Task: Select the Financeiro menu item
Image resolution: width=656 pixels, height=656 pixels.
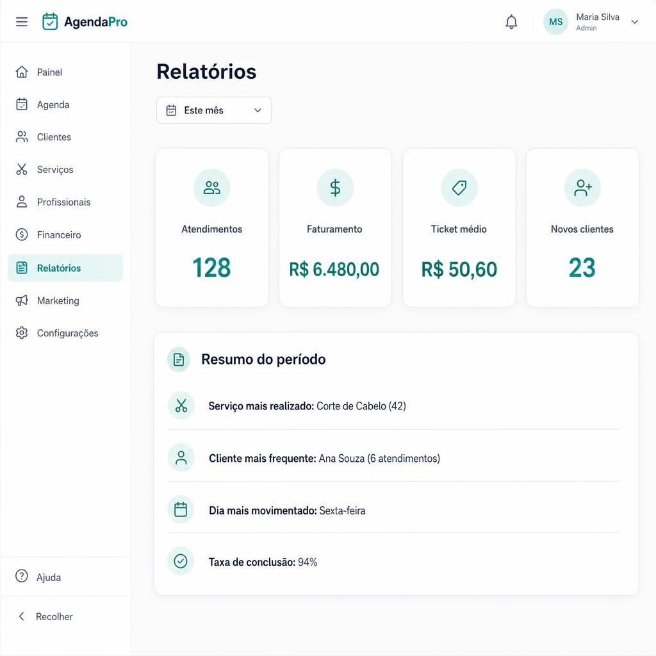Action: click(x=59, y=235)
